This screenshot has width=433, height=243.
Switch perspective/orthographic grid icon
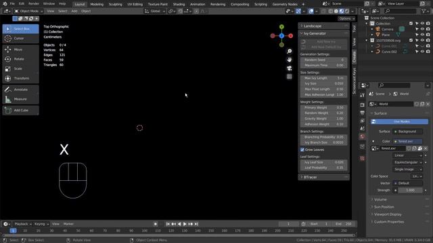click(x=289, y=76)
